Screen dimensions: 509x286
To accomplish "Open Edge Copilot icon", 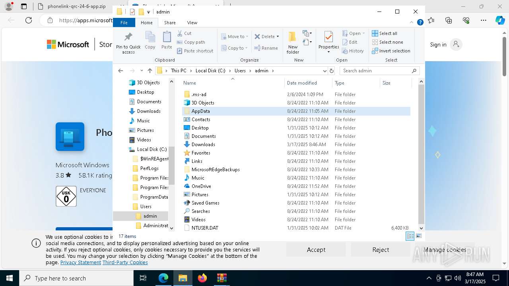I will 500,20.
